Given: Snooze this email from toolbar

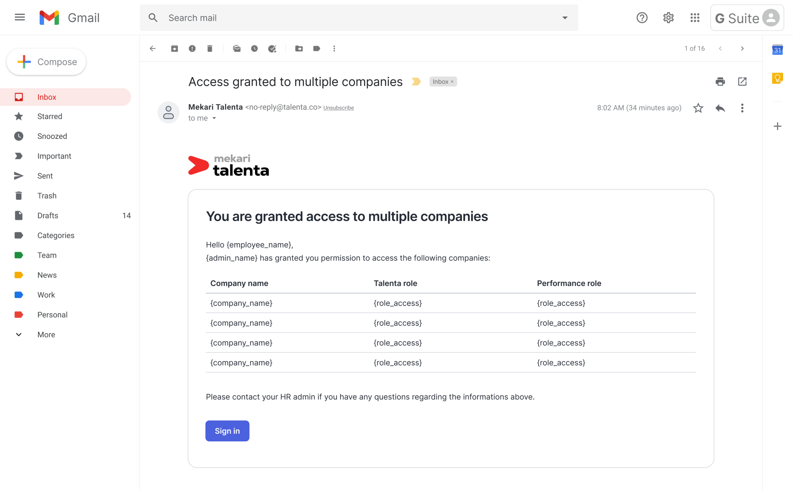Looking at the screenshot, I should point(254,49).
